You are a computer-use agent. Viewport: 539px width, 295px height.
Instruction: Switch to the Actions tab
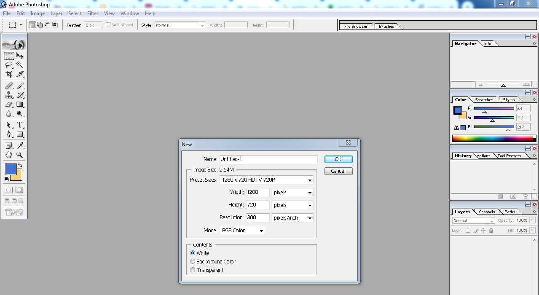(483, 156)
